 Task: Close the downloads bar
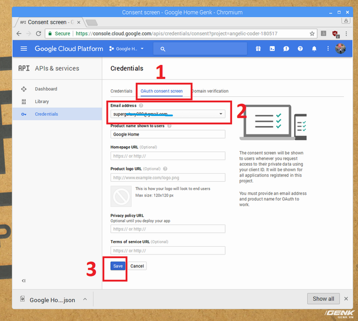coord(346,299)
